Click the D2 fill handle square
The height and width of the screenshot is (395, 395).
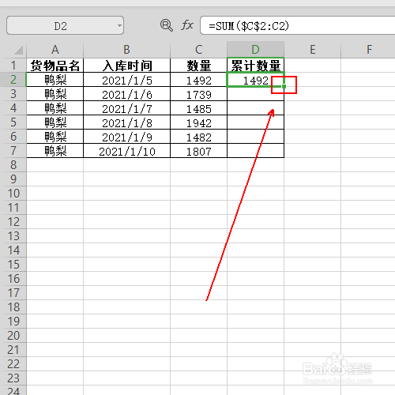[284, 86]
